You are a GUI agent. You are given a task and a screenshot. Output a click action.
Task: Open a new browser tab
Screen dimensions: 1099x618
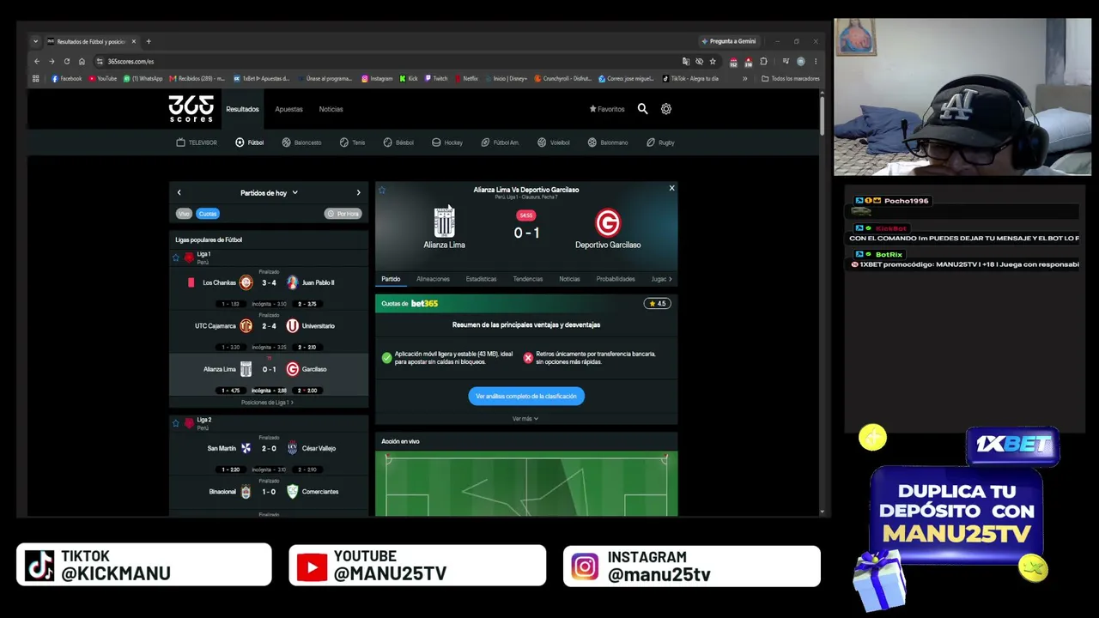tap(149, 41)
